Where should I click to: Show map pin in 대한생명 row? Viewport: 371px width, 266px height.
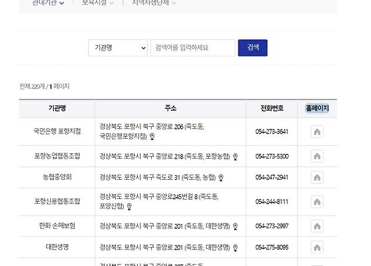pos(235,248)
